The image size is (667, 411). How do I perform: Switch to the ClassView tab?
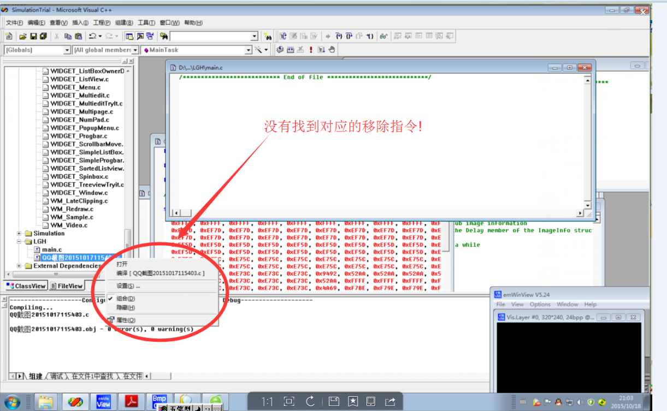point(26,286)
